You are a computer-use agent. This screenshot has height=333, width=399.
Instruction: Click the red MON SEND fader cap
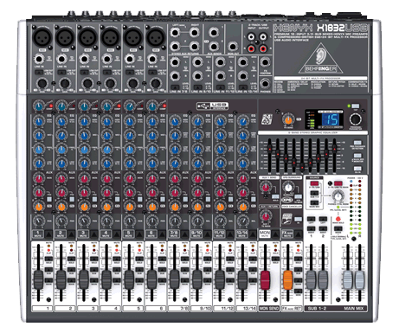point(265,279)
